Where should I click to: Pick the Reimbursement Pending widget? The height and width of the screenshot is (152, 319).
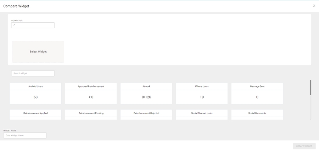pos(91,114)
